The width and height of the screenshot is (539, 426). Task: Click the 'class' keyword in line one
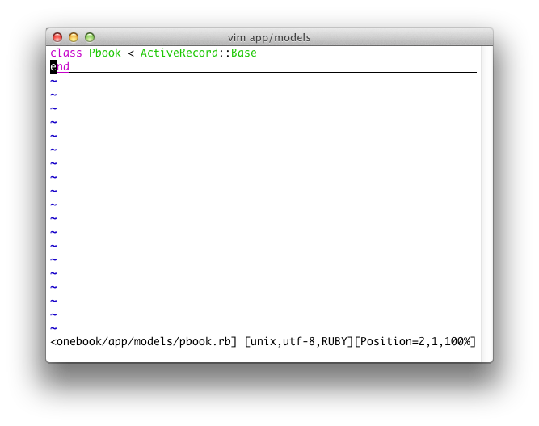click(66, 53)
